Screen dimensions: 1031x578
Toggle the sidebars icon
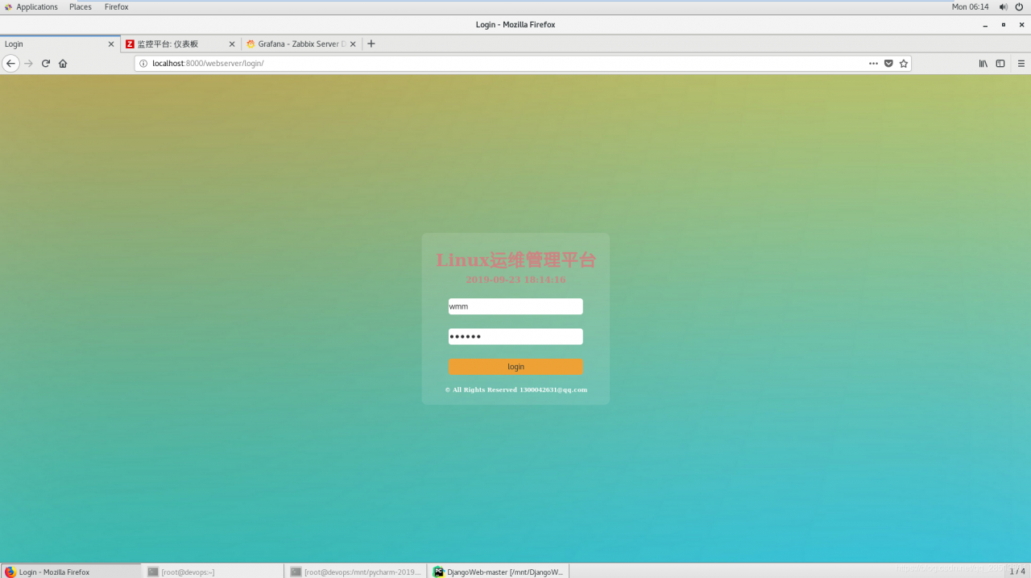(1000, 63)
